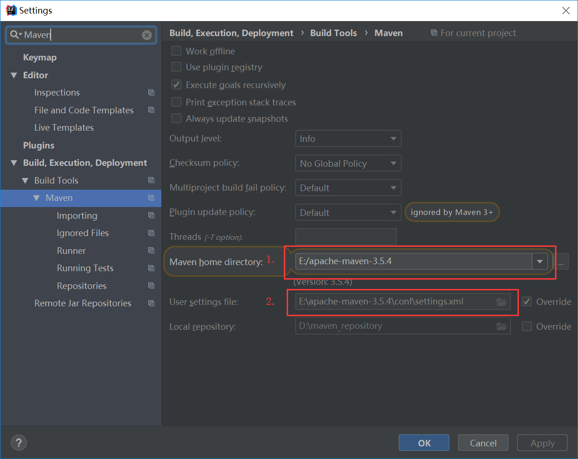This screenshot has height=459, width=578.
Task: Open the Keymap settings page
Action: [x=40, y=58]
